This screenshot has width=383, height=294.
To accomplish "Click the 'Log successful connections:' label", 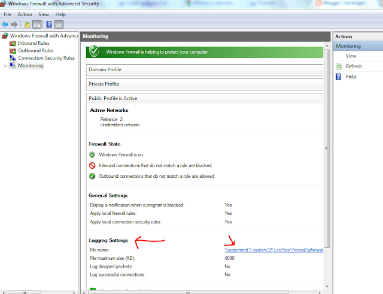I will (118, 275).
